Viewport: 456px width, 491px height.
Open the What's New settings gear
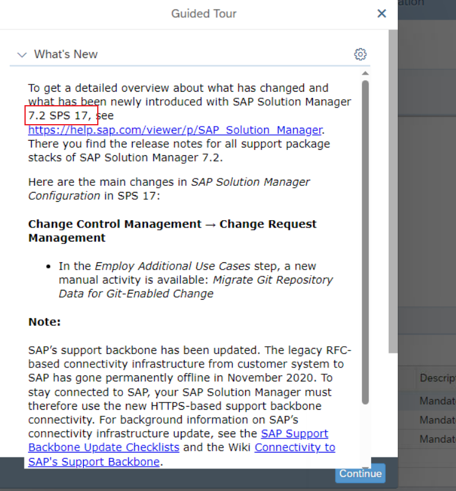[x=360, y=54]
